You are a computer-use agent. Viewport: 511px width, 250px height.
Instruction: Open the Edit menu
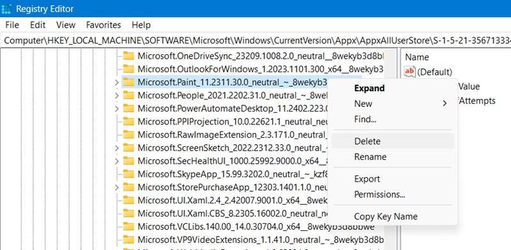click(38, 25)
